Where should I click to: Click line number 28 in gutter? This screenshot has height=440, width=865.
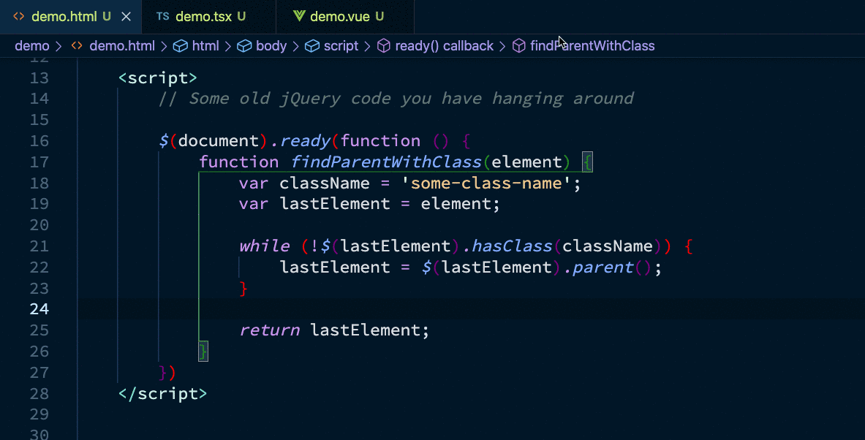39,394
